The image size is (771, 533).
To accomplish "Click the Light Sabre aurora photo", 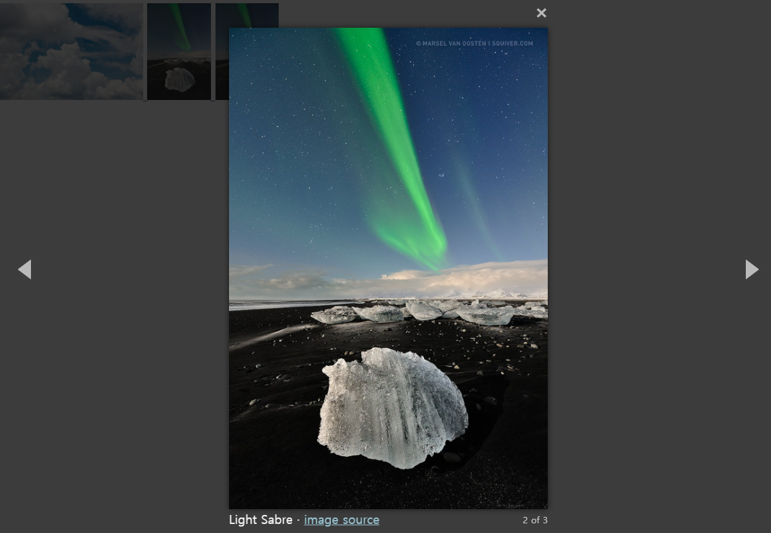I will click(388, 268).
